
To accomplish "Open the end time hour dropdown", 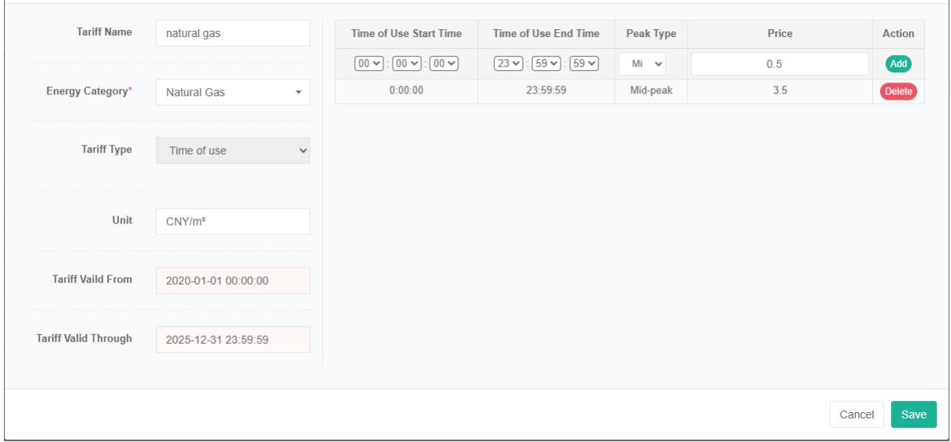I will [504, 64].
